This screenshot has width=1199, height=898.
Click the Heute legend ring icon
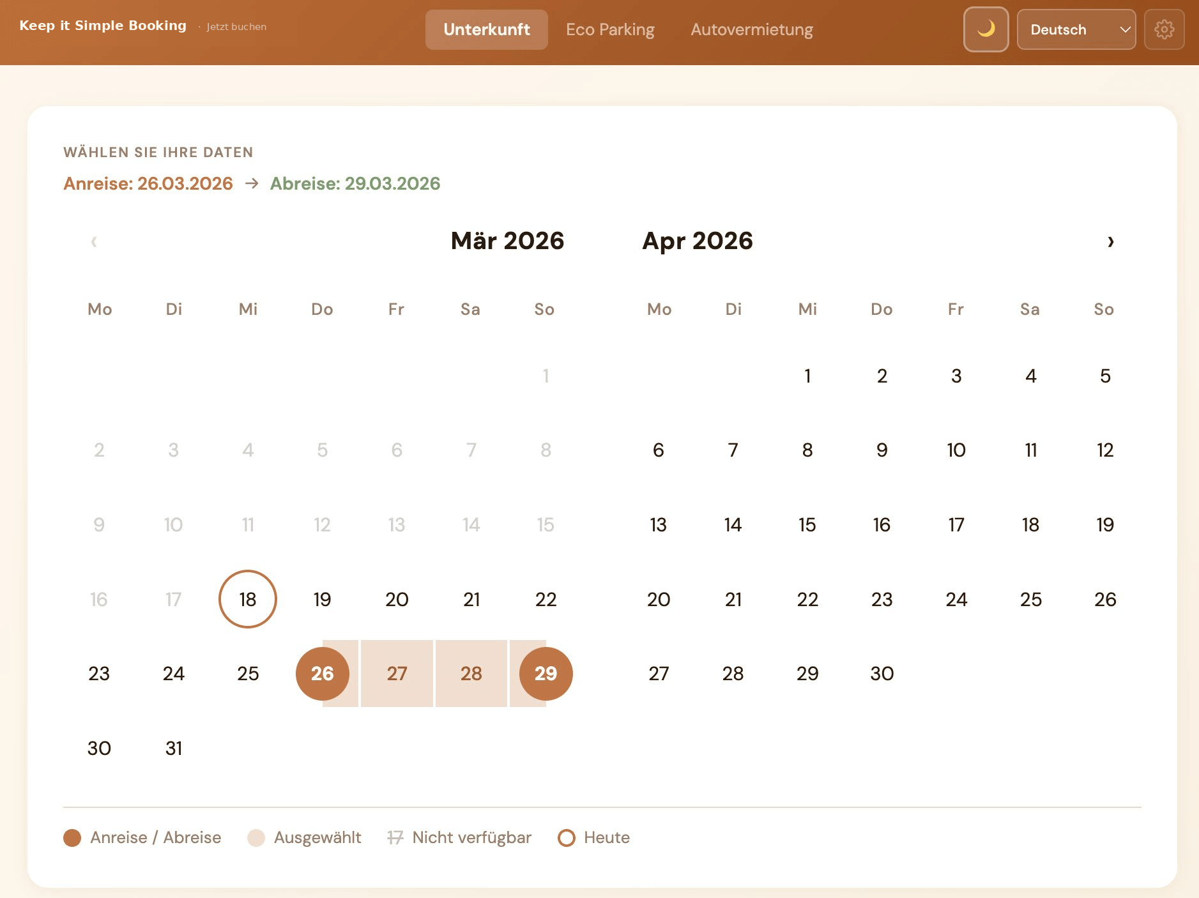tap(566, 837)
